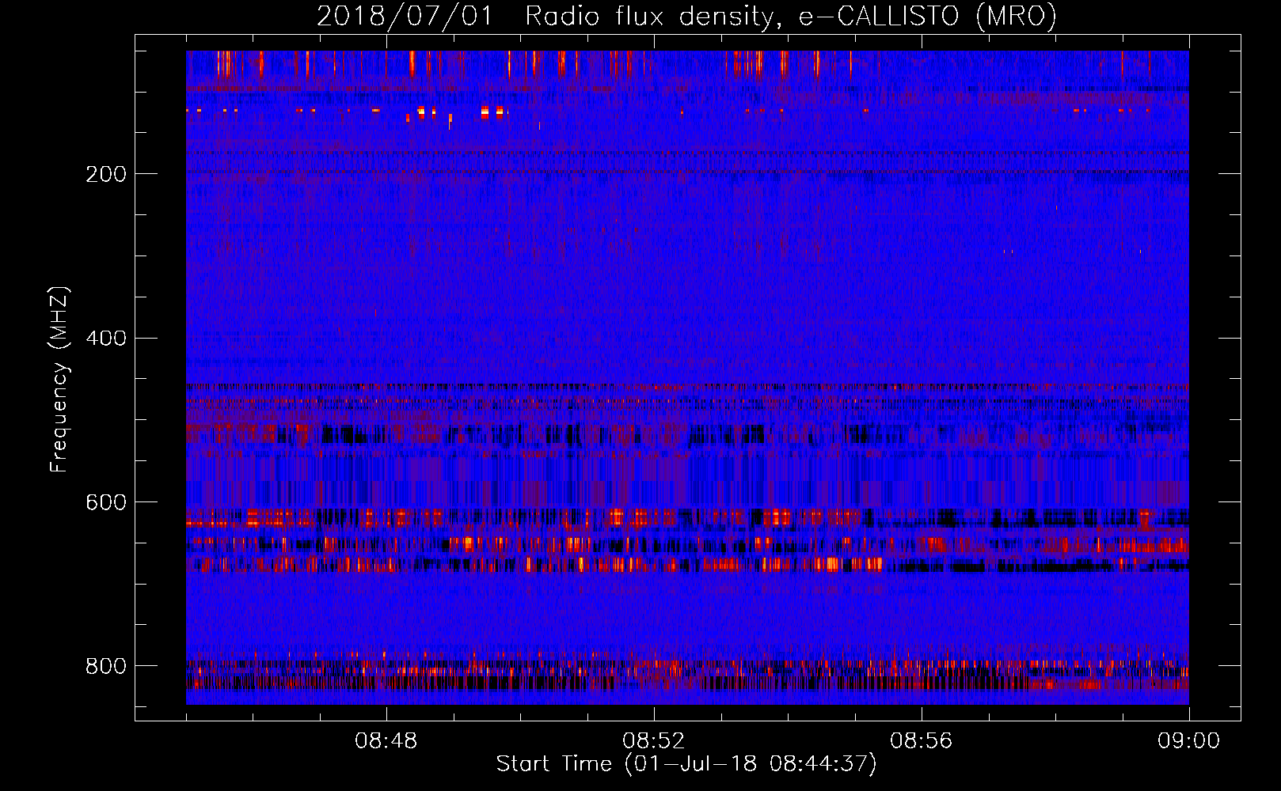Click the 200 frequency tick label
1281x791 pixels.
[x=106, y=174]
